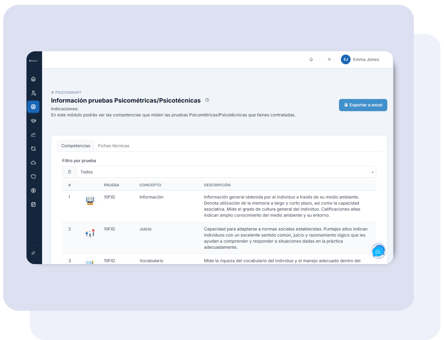Toggle light/dark theme sun icon
This screenshot has width=444, height=340.
(329, 59)
